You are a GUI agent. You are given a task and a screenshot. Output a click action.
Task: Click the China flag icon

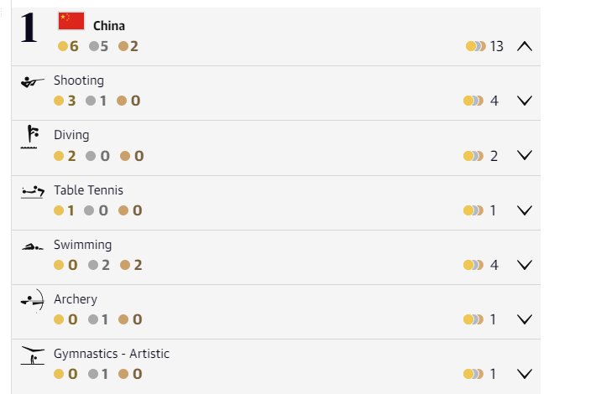71,21
